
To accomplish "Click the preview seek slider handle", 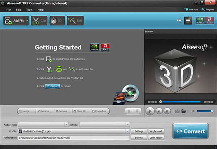I will click(161, 102).
